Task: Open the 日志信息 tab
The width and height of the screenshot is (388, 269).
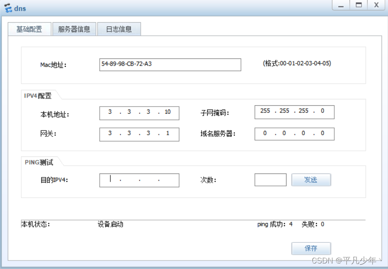Action: click(119, 29)
